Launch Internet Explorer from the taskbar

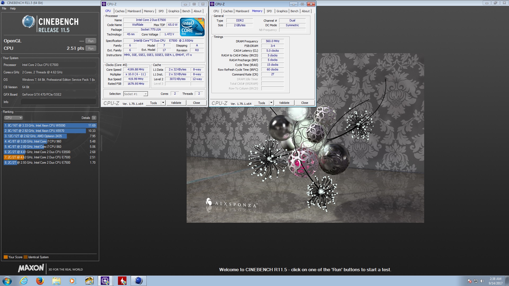24,281
